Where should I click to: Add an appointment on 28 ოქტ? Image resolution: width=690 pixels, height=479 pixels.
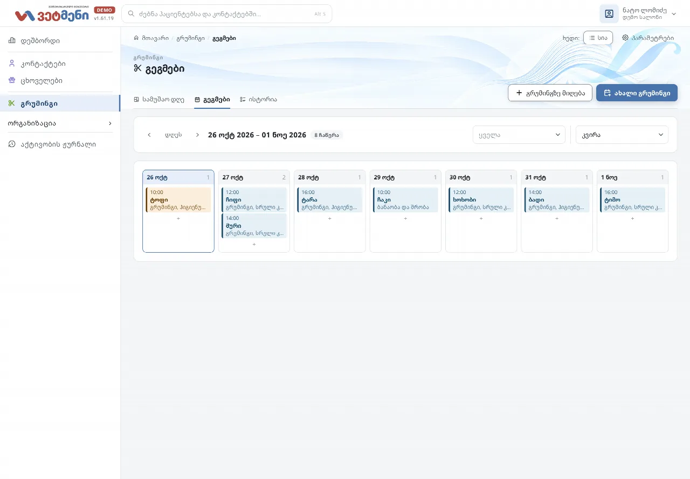330,218
